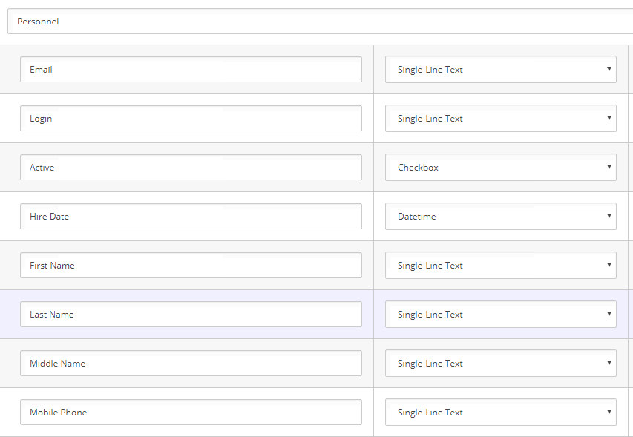Click the dropdown arrow in the Email row
Viewport: 633px width, 437px height.
pos(609,69)
